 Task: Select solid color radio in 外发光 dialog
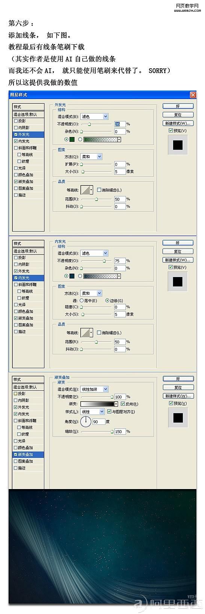click(x=66, y=139)
